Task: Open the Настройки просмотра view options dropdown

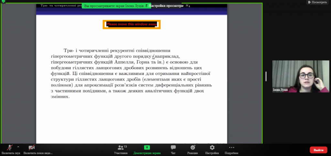Action: coord(165,6)
